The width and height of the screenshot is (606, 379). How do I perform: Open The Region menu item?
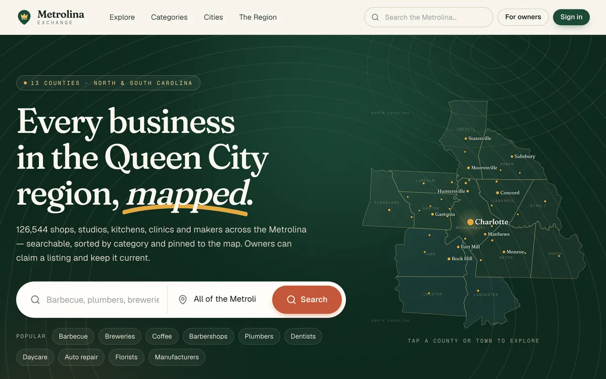tap(258, 17)
